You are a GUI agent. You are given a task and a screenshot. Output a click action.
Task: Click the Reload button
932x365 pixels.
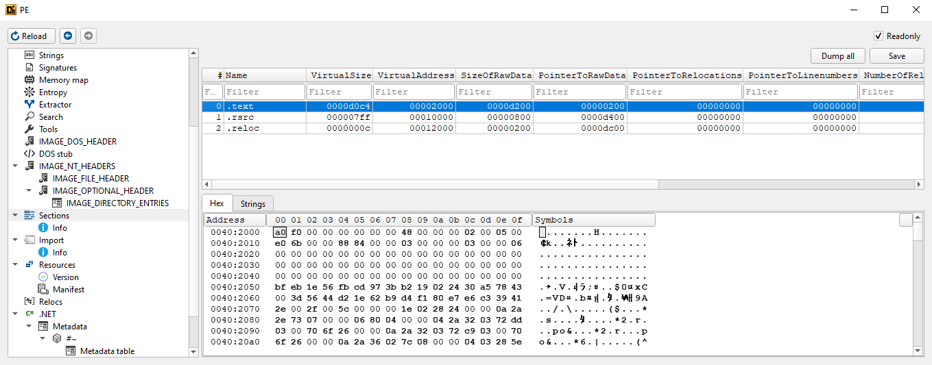[32, 36]
